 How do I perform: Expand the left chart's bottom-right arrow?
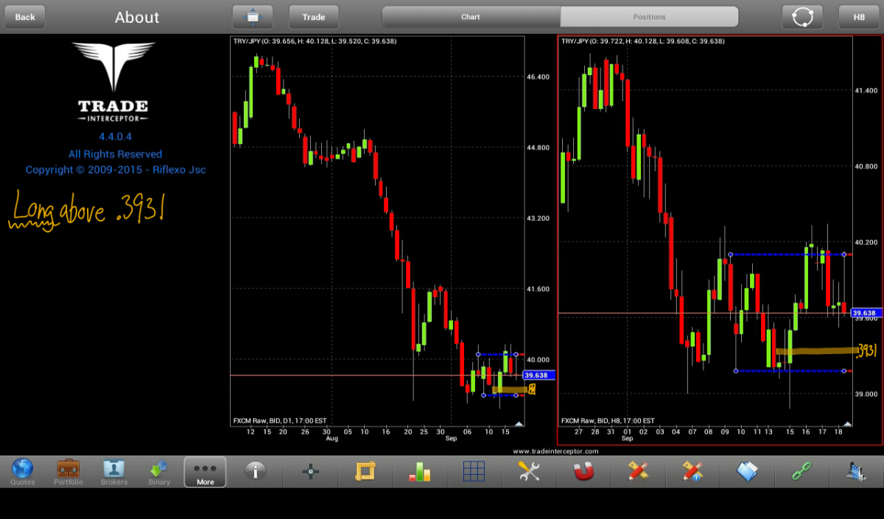[x=519, y=424]
